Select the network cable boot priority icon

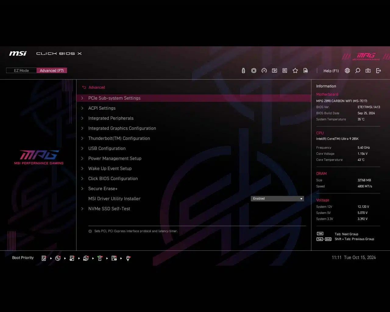point(128,258)
